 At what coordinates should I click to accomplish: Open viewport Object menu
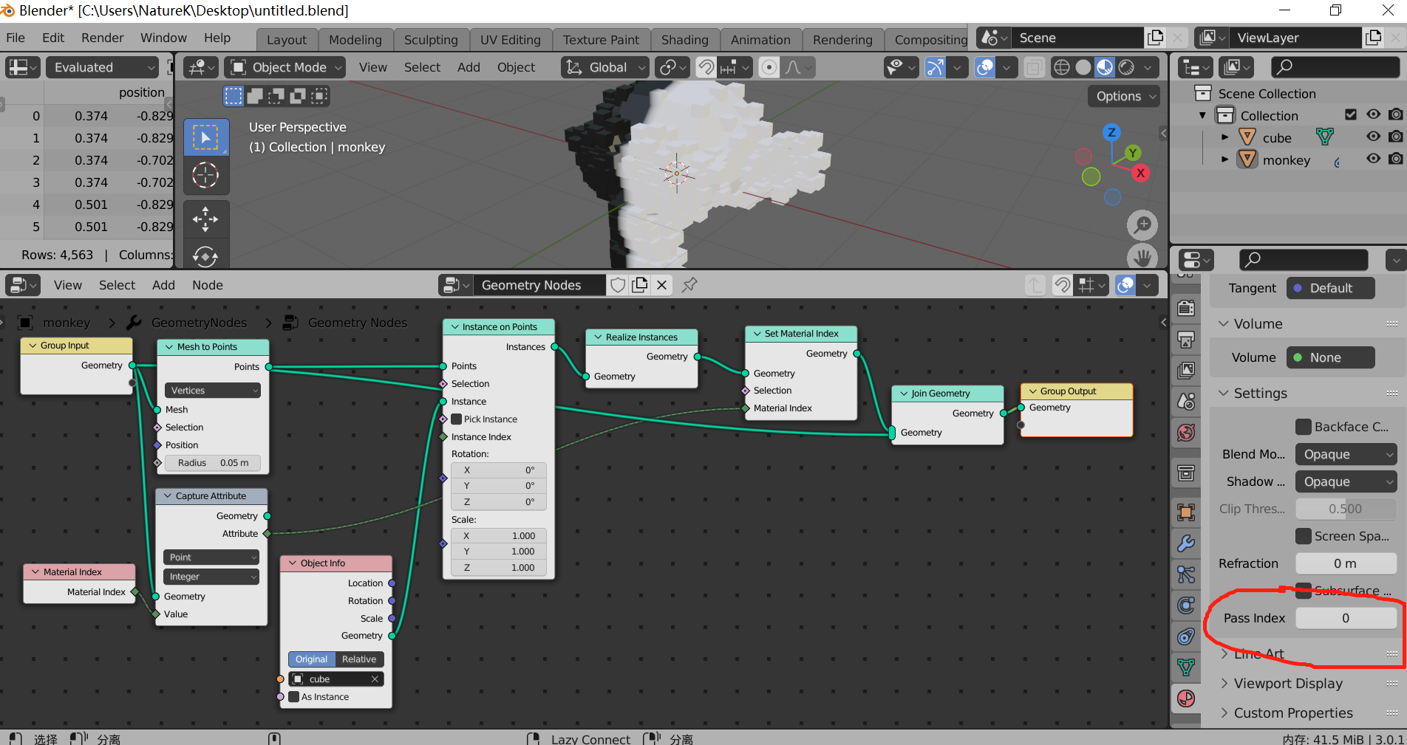point(516,67)
